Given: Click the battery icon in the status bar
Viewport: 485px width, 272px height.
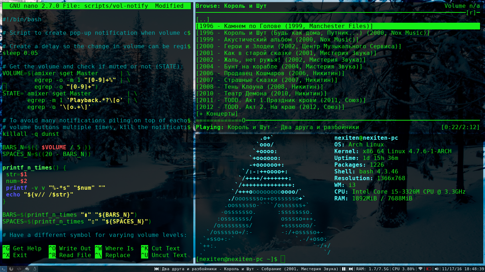Looking at the screenshot, I should tap(429, 269).
